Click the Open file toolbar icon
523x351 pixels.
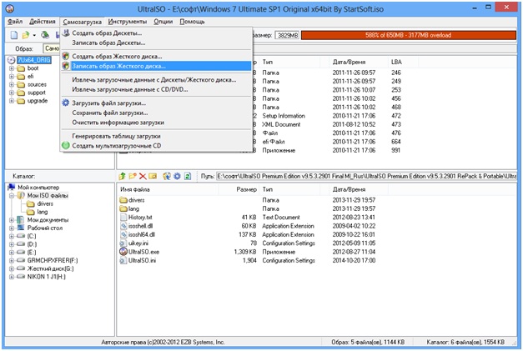pyautogui.click(x=26, y=35)
